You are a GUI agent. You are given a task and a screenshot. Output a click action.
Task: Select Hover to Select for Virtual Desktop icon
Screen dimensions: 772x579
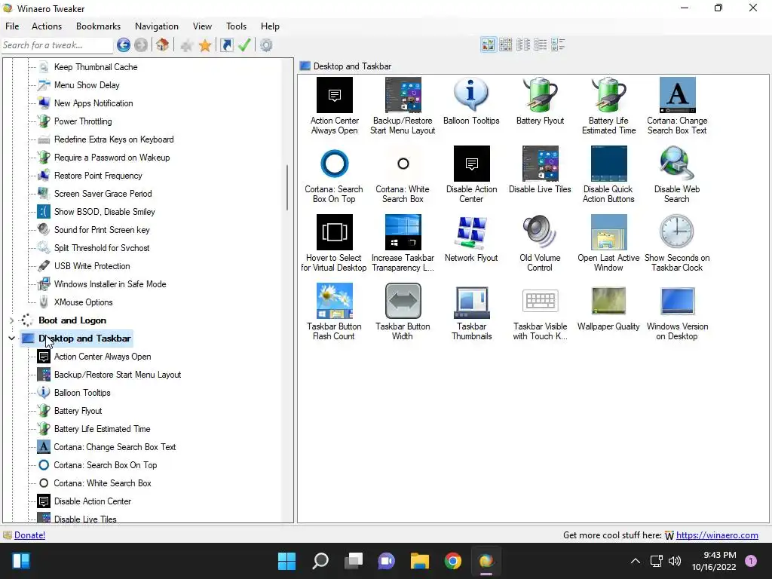click(334, 232)
